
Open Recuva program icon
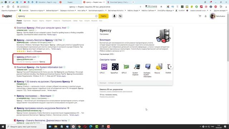tap(159, 67)
